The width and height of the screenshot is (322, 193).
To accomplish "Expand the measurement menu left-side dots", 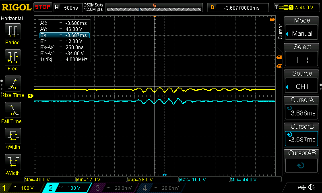I will click(x=2, y=85).
